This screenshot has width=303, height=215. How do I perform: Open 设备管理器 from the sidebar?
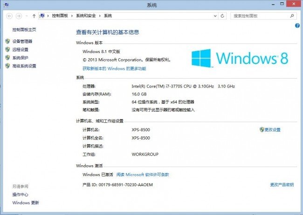pos(22,41)
